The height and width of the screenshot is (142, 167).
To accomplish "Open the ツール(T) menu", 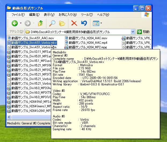I will pyautogui.click(x=87, y=14).
